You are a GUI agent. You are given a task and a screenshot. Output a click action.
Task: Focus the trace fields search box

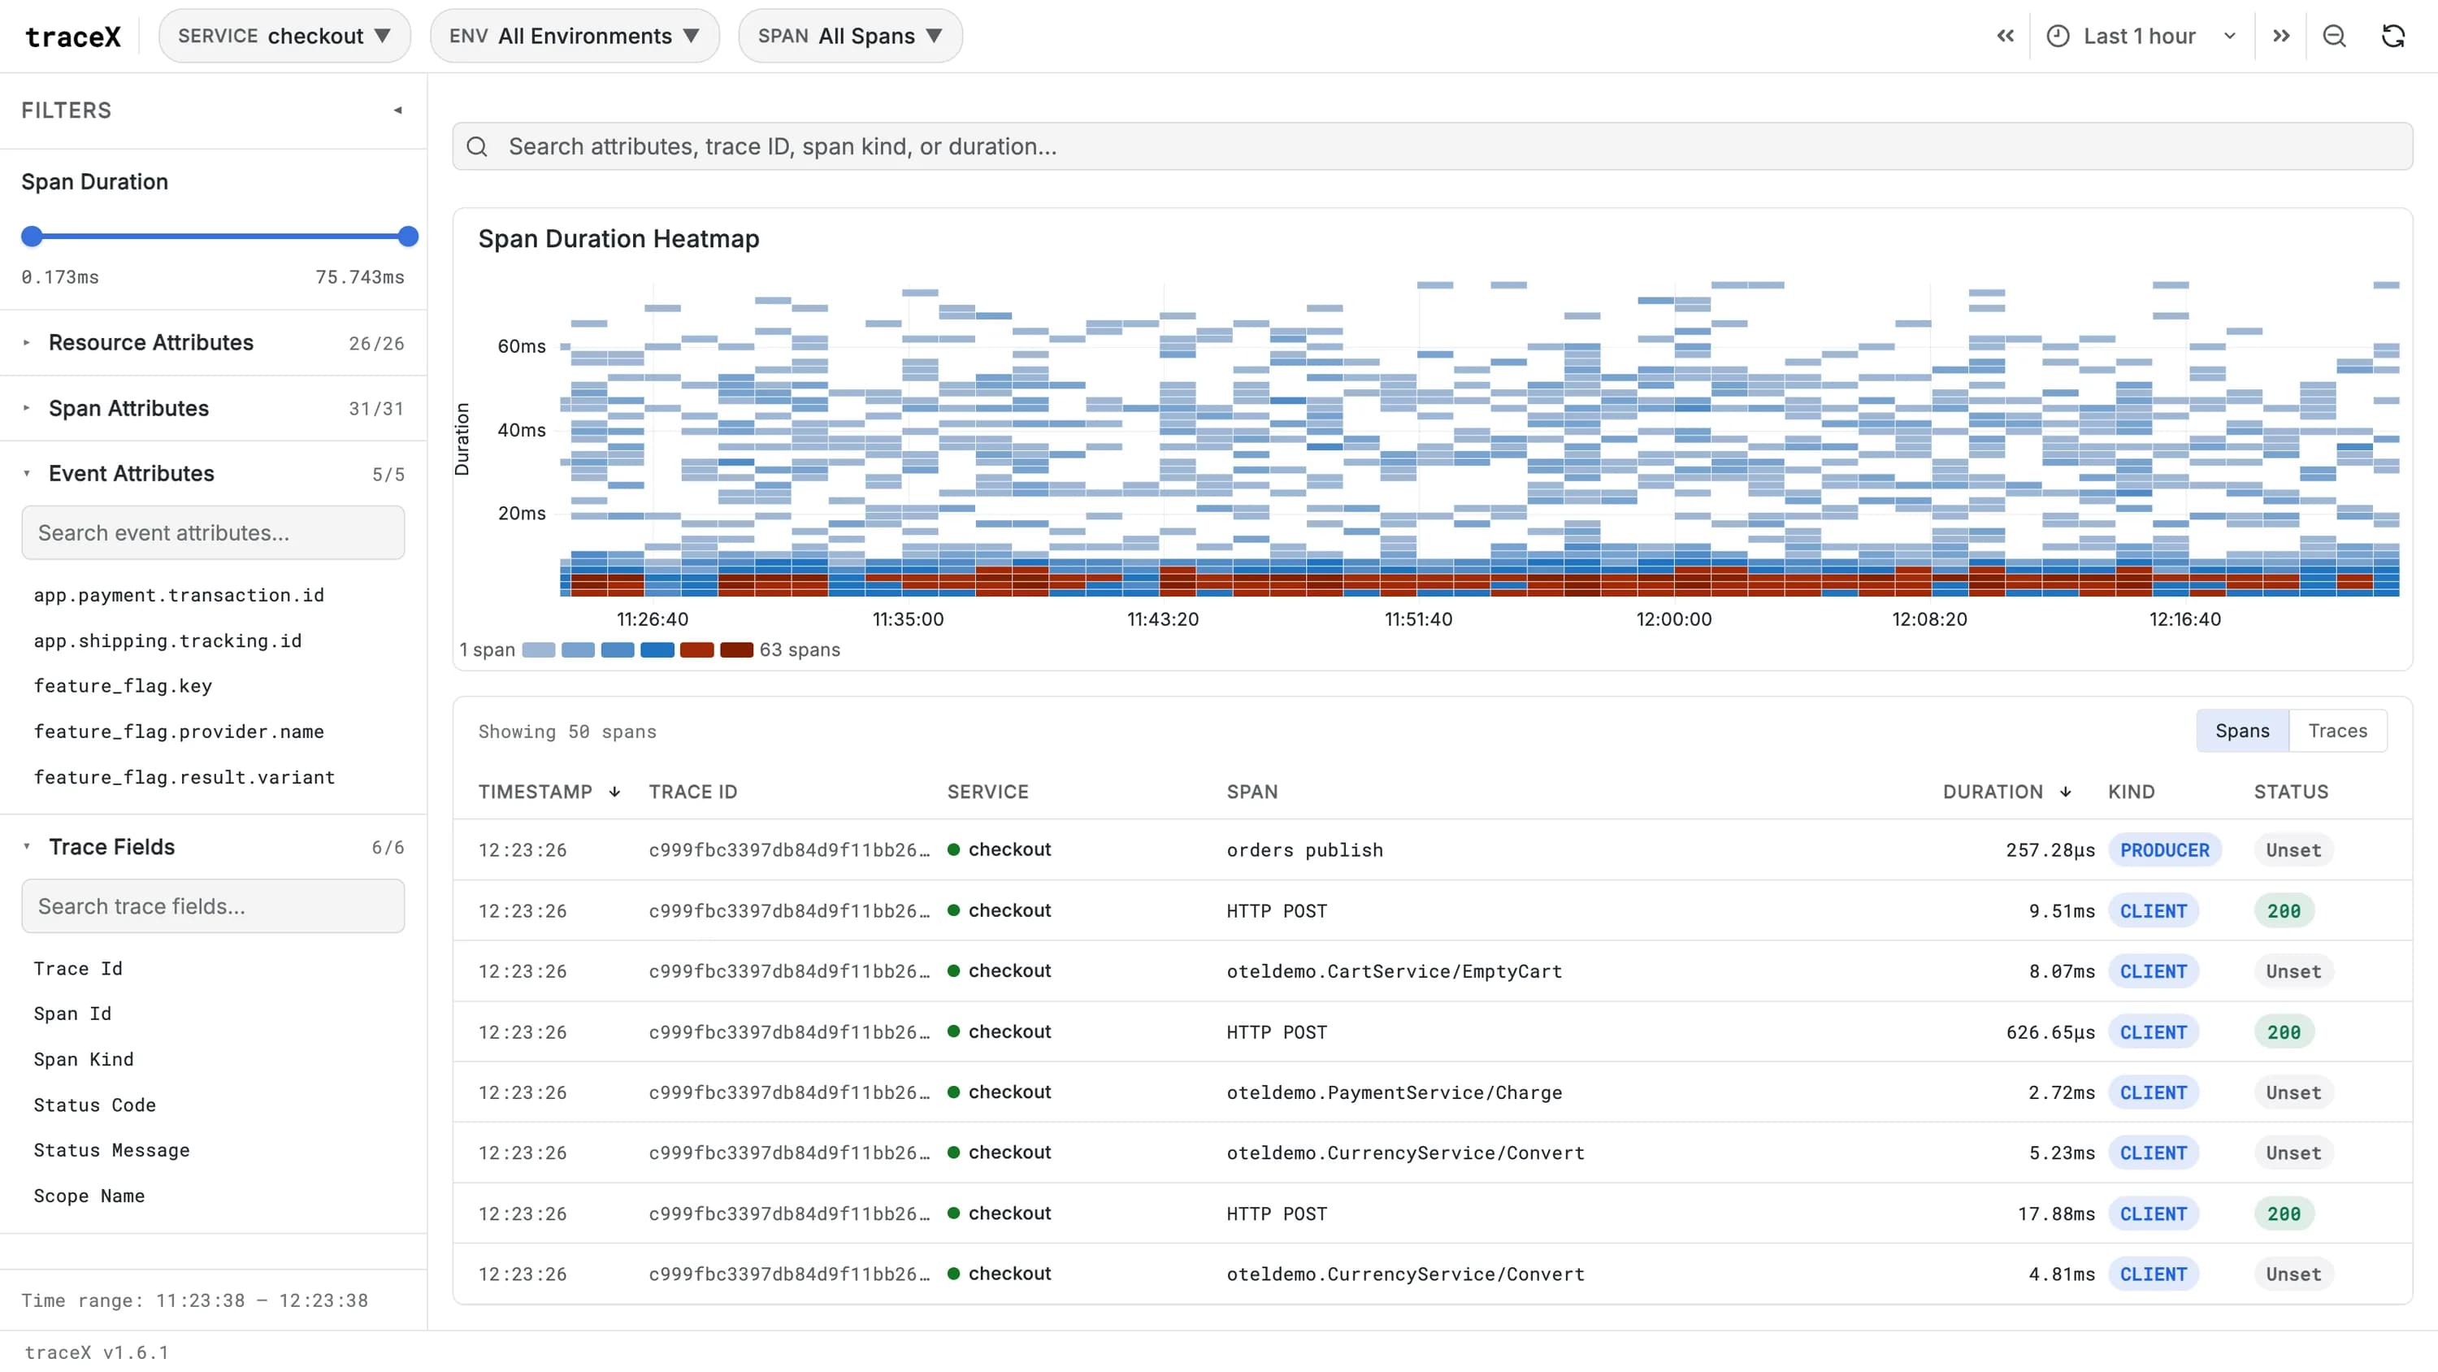213,906
